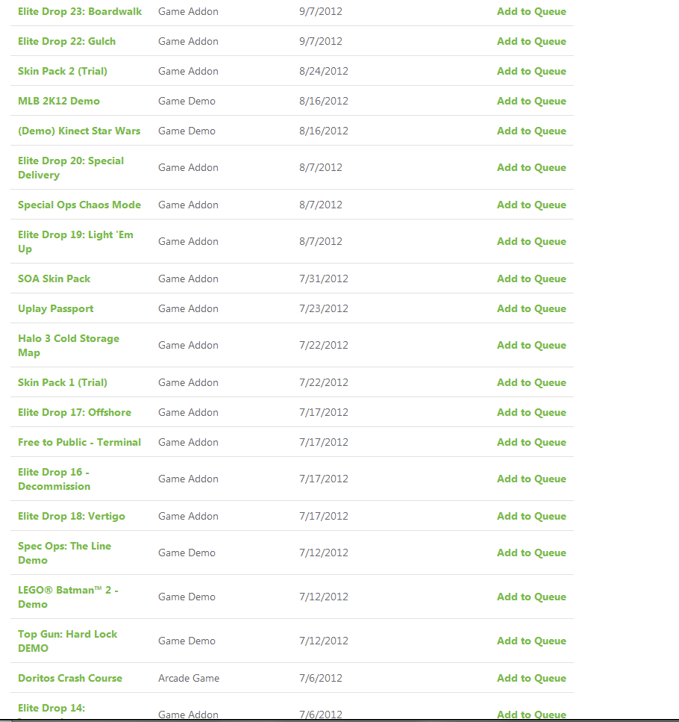Open Uplay Passport link

56,309
